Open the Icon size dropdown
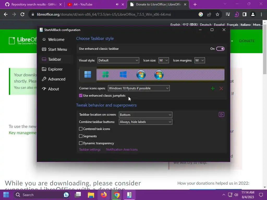The image size is (267, 200). (164, 60)
